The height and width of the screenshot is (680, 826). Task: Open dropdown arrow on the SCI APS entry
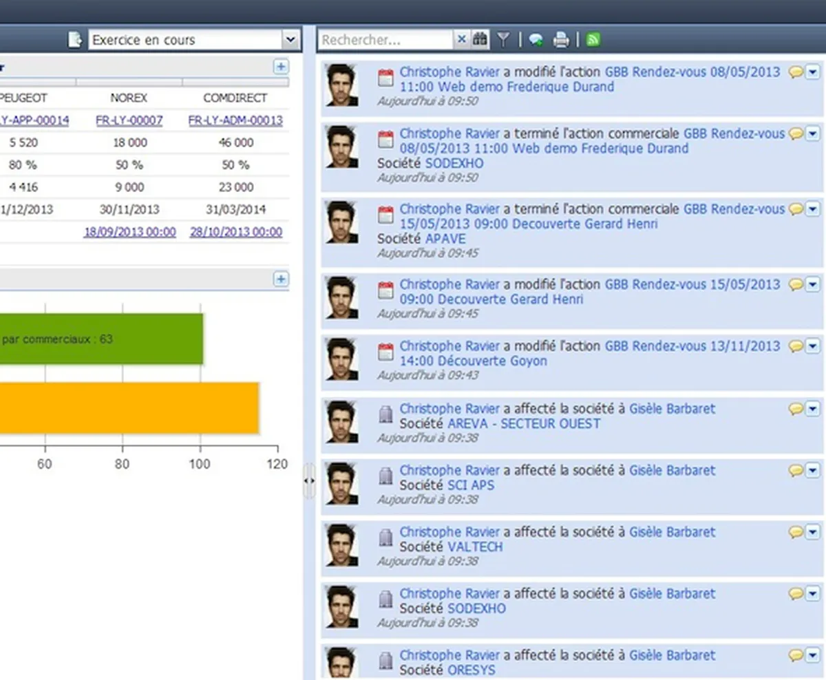[813, 471]
